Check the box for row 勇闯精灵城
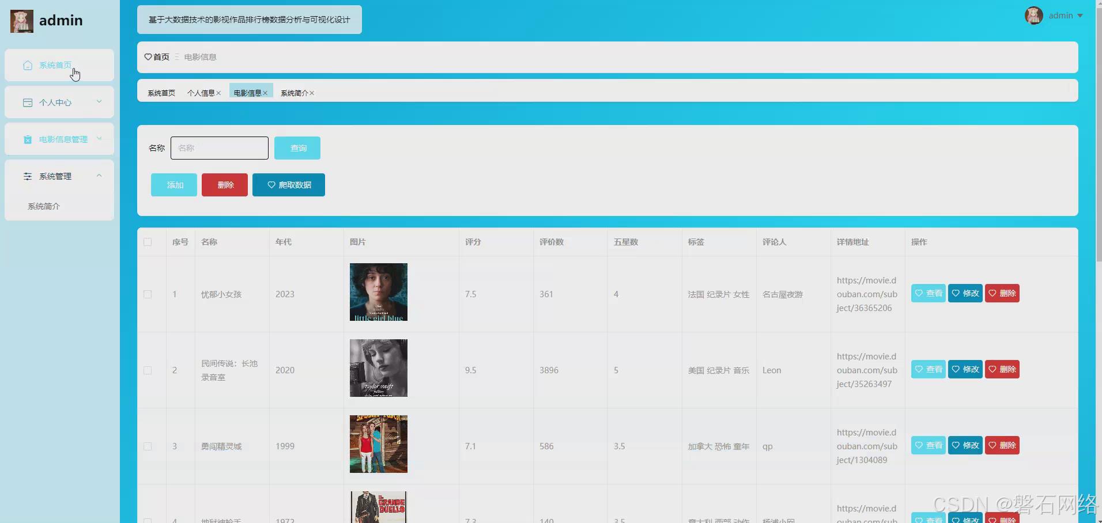The height and width of the screenshot is (523, 1102). 148,446
